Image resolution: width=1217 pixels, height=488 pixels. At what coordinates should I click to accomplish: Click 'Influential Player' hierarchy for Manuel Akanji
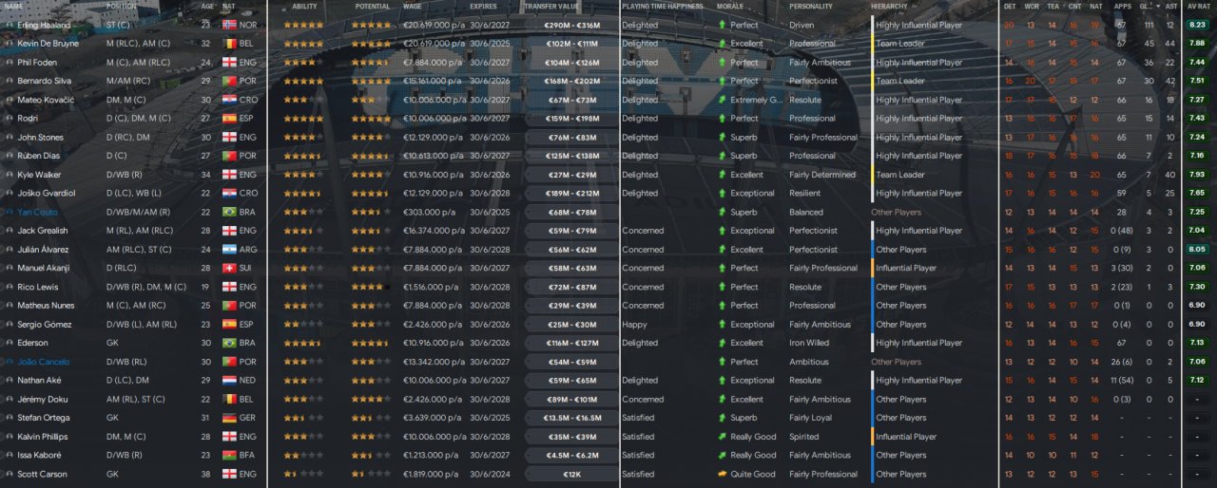click(906, 269)
